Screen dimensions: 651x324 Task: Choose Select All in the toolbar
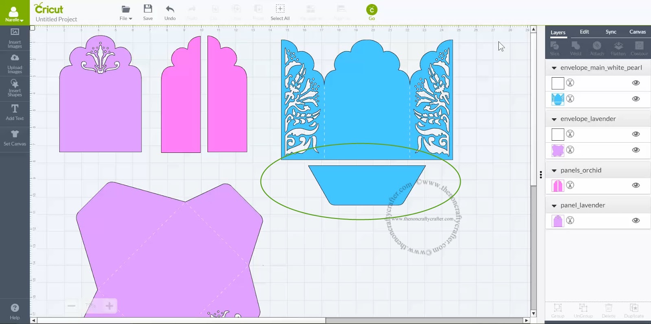280,12
